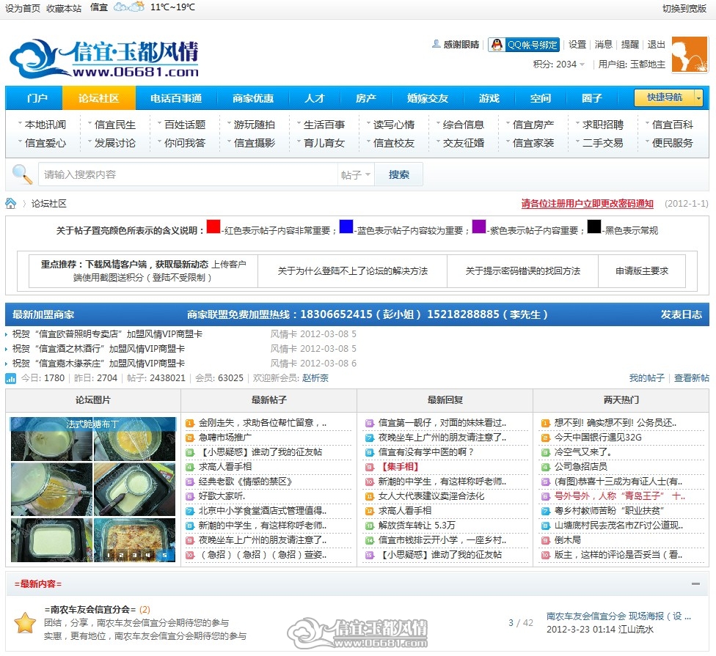Click the 法式脆塘布丁 slideshow image
This screenshot has width=716, height=656.
92,490
